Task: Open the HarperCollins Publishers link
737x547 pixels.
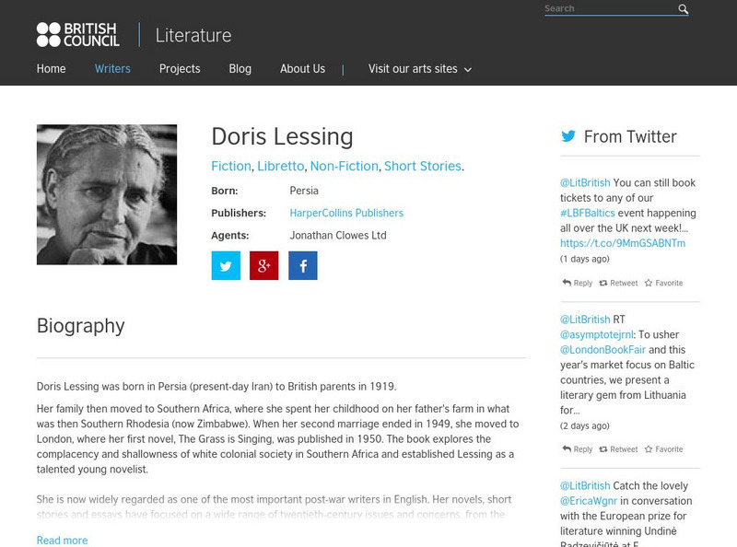Action: pyautogui.click(x=348, y=212)
